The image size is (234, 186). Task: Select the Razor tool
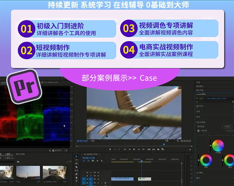76,167
